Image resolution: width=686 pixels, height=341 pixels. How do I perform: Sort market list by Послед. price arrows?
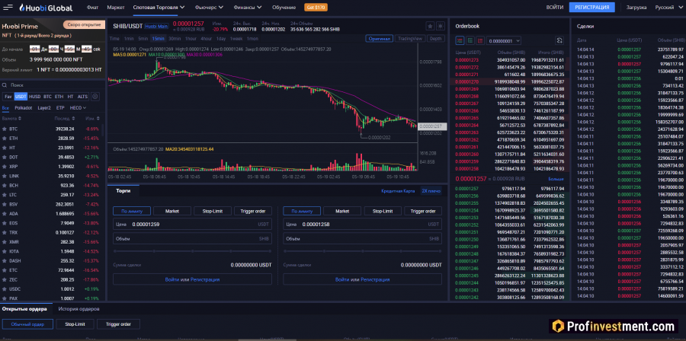(73, 118)
